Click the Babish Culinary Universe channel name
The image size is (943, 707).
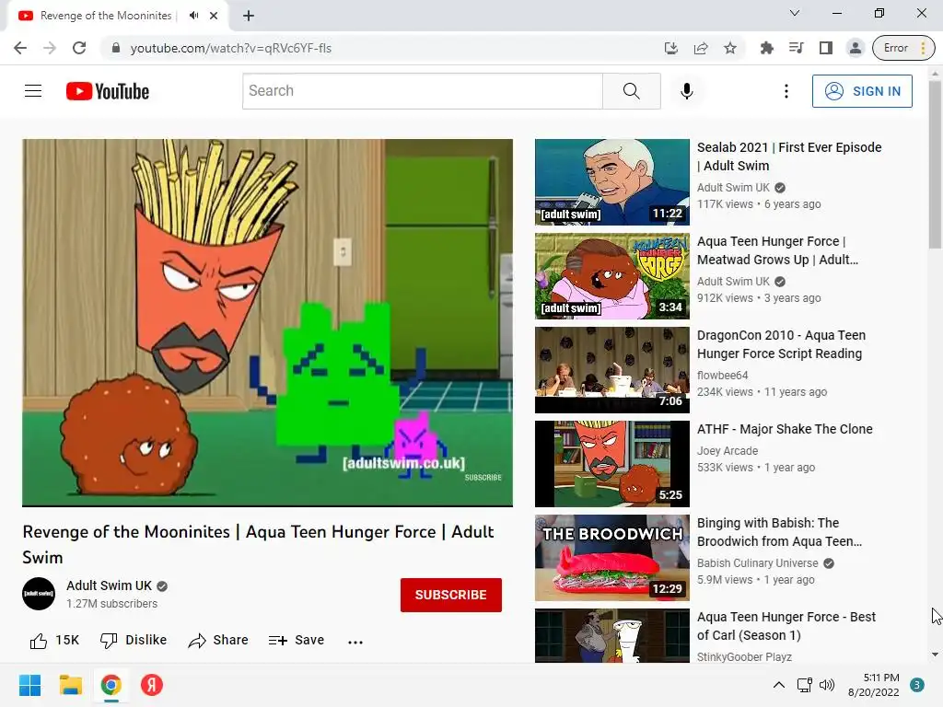pyautogui.click(x=757, y=563)
